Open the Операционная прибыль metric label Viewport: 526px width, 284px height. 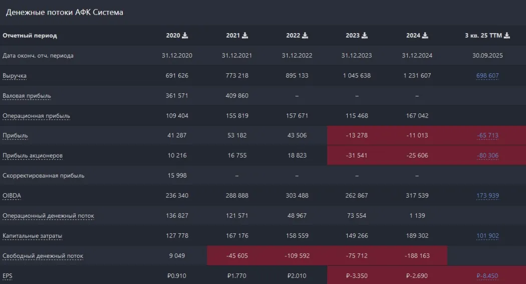[x=36, y=116]
